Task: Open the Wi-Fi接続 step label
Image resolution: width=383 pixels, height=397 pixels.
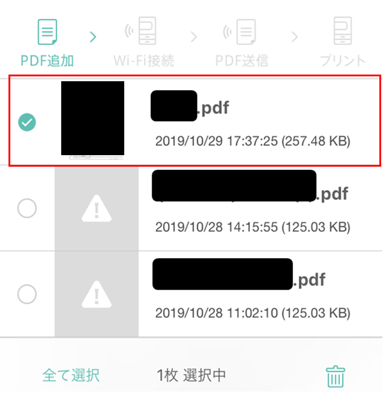Action: tap(144, 61)
